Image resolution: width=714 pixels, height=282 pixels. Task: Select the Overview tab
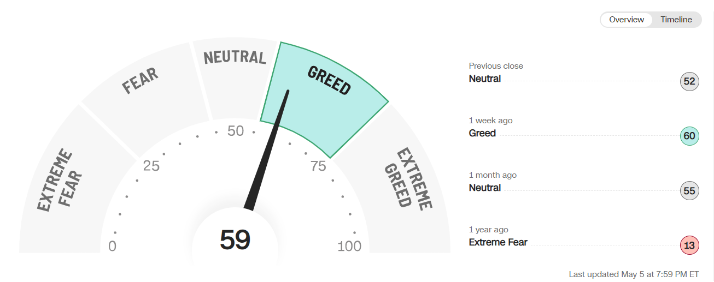pyautogui.click(x=627, y=20)
